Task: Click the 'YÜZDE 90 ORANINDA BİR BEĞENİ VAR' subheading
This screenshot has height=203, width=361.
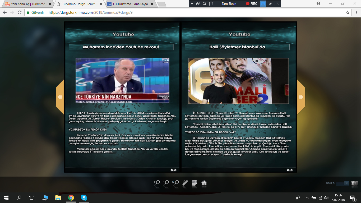Action: point(210,132)
